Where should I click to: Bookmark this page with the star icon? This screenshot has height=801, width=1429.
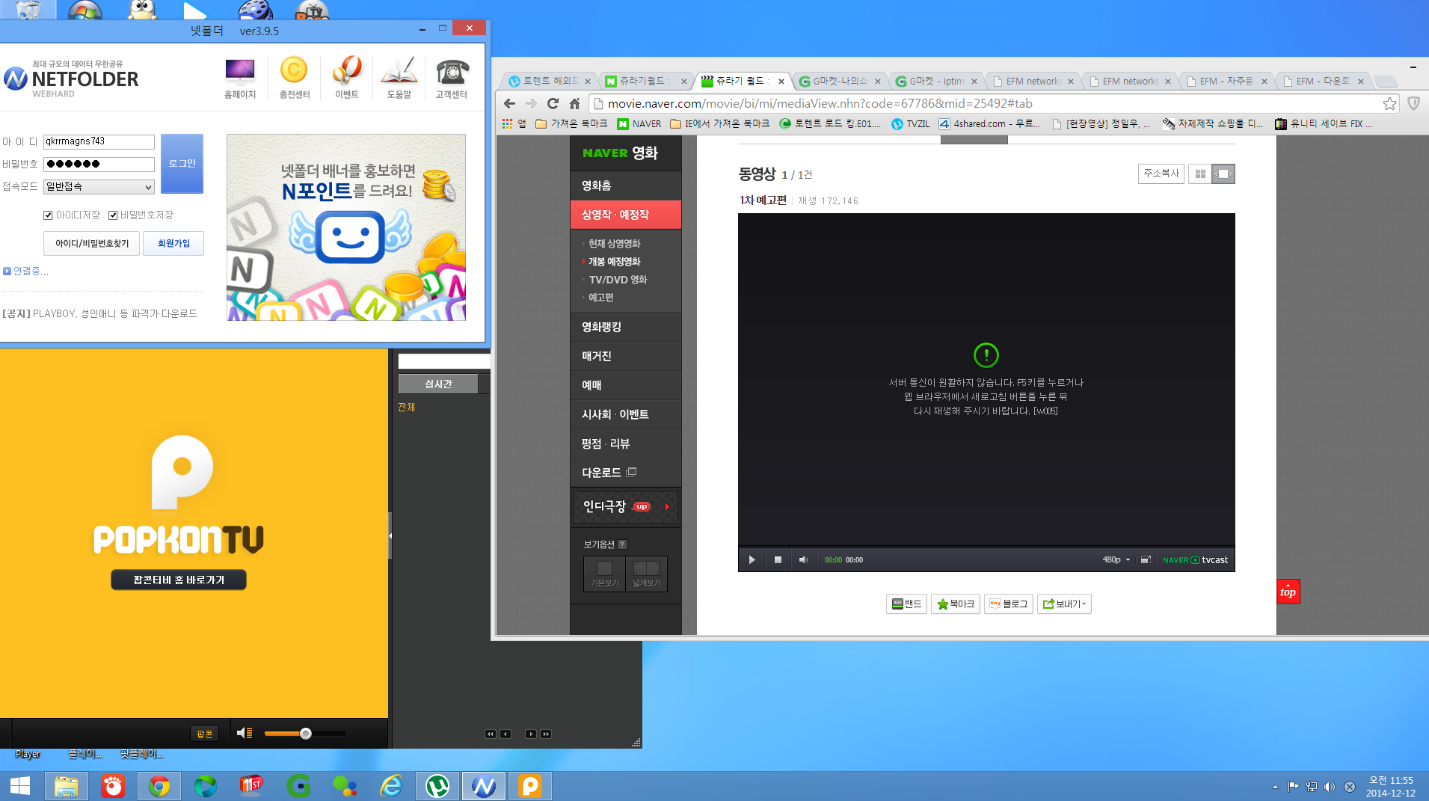1389,103
